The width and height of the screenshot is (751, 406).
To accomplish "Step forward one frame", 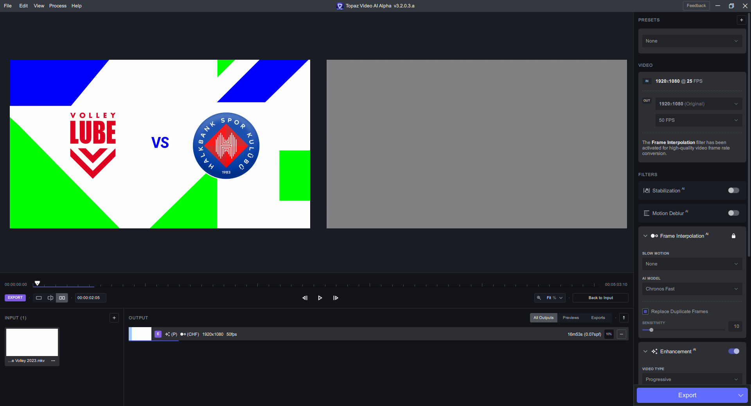I will tap(336, 298).
